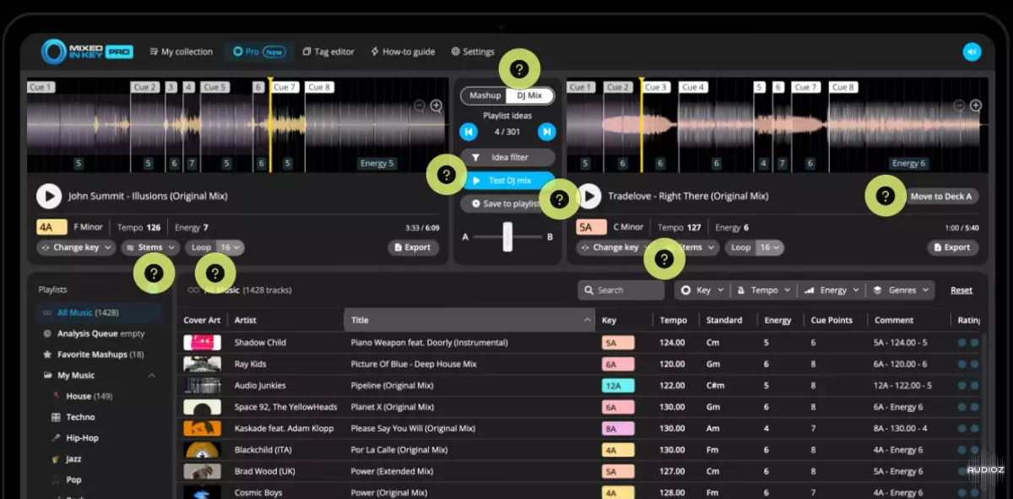Open the Tag editor tab
Image resolution: width=1013 pixels, height=499 pixels.
(x=328, y=52)
